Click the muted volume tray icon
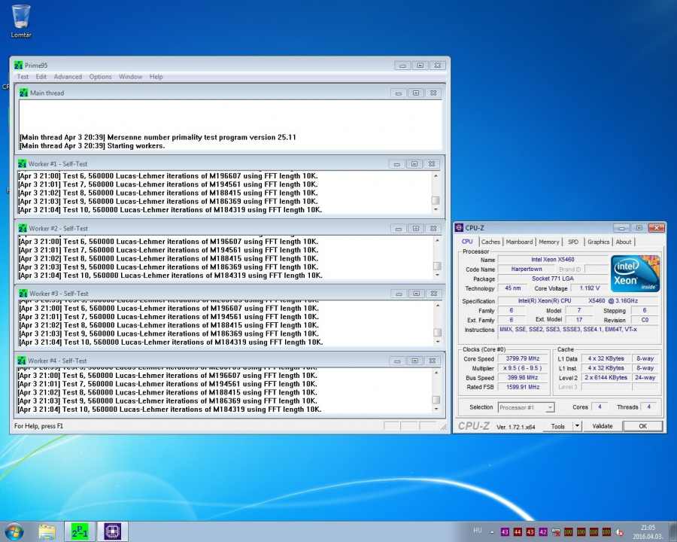 pos(619,532)
